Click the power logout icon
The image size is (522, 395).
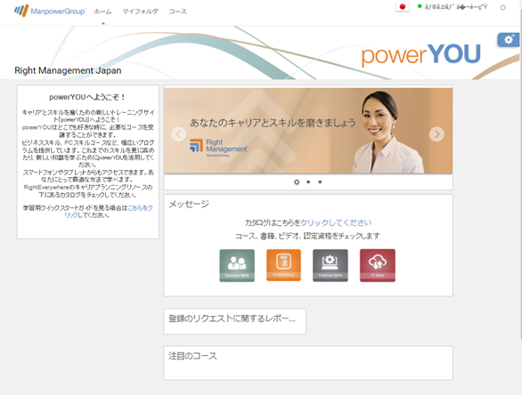pos(502,7)
